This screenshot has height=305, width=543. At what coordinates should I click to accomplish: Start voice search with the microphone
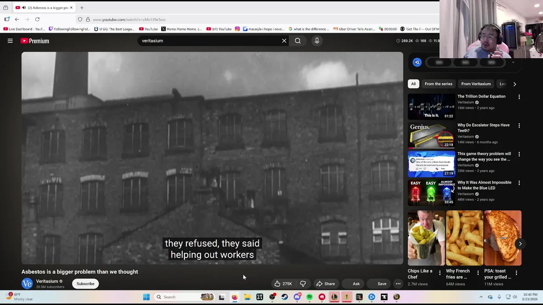317,41
